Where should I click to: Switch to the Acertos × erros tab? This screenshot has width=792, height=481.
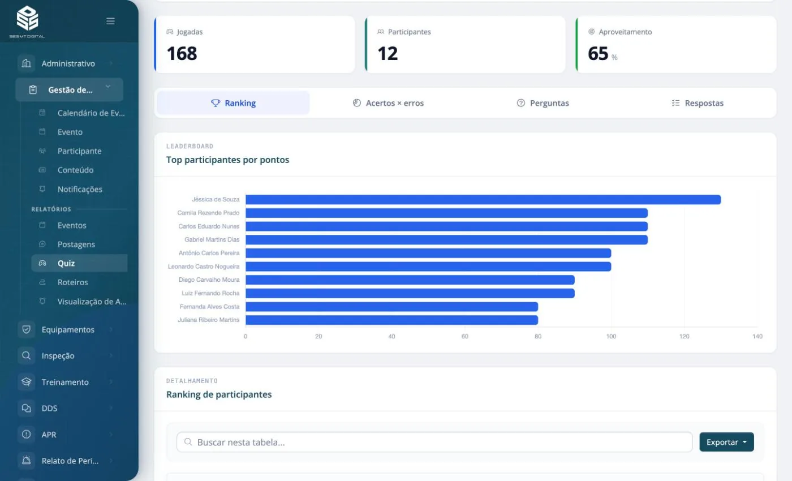tap(388, 103)
